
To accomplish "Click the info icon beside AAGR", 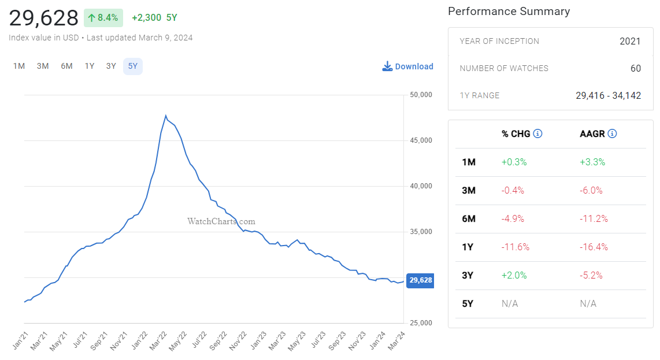I will coord(612,134).
